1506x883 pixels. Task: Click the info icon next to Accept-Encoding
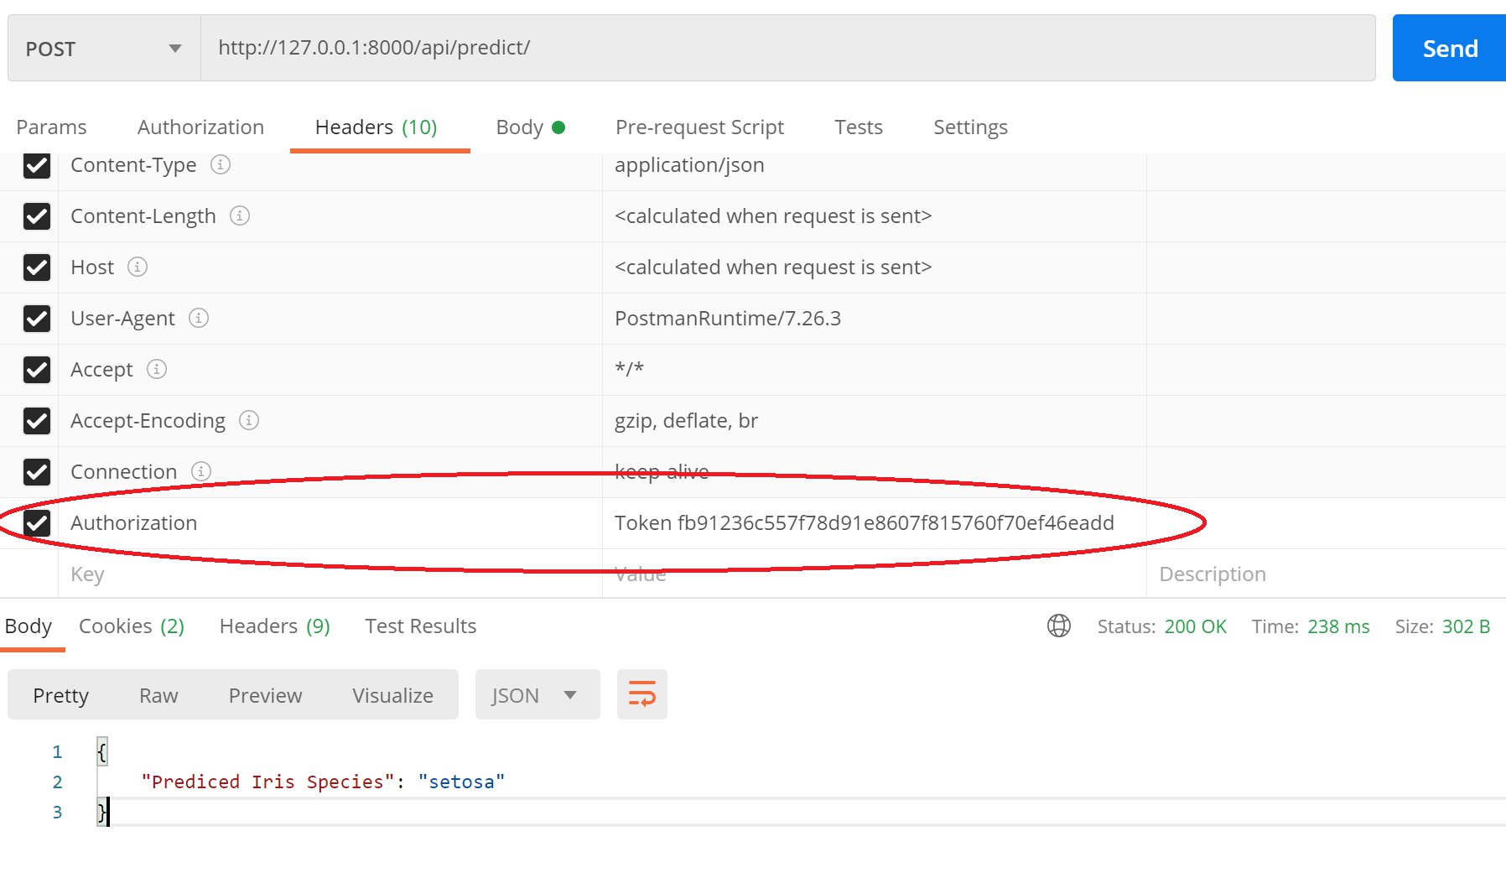[249, 420]
